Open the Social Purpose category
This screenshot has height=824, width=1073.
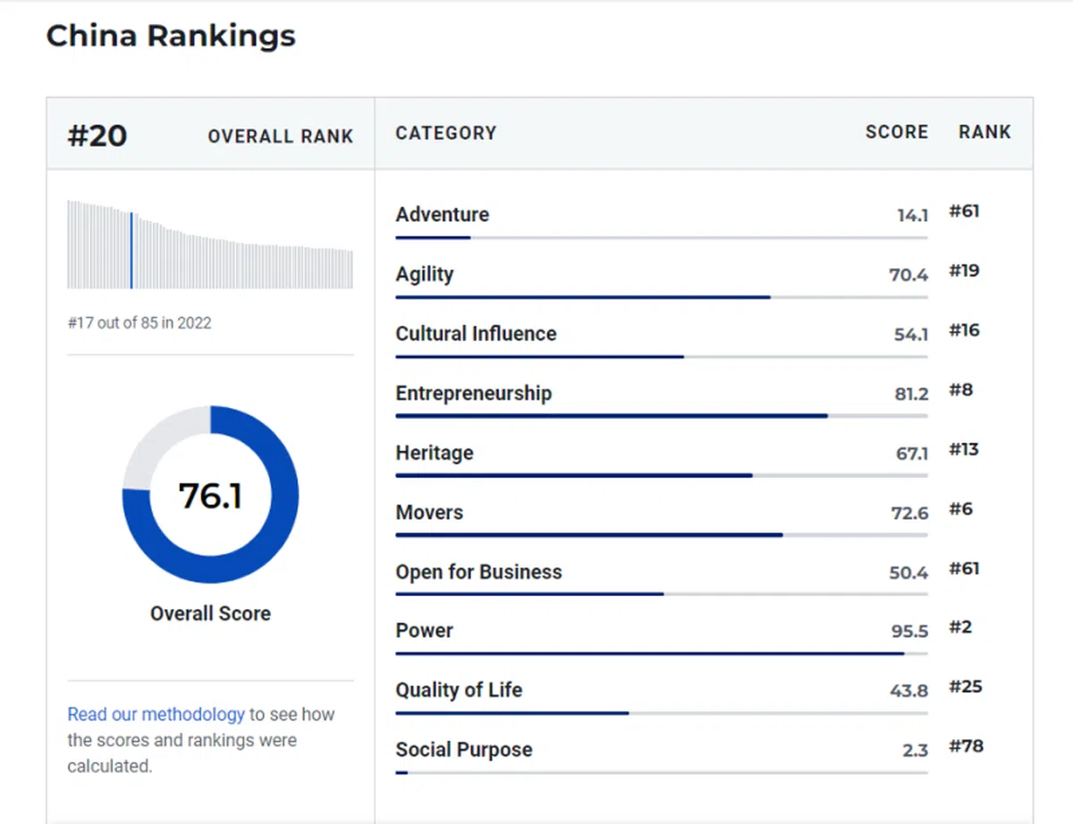tap(464, 750)
